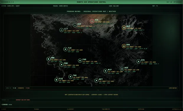Click the FAD airport marker
Image resolution: width=183 pixels, height=111 pixels.
click(80, 61)
